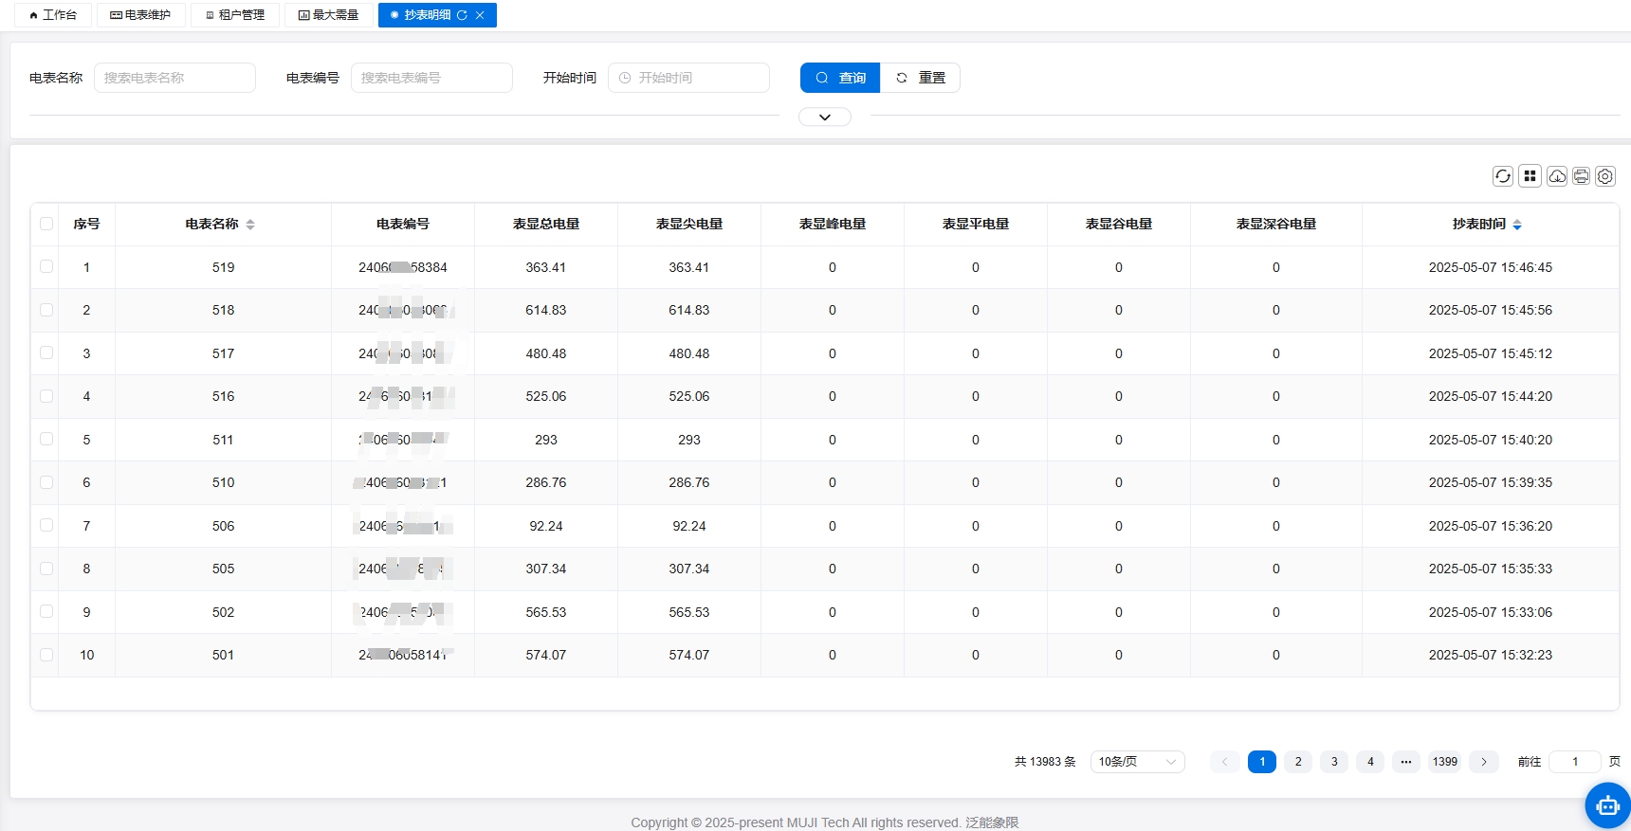
Task: Check the row for meter 519
Action: [x=46, y=267]
